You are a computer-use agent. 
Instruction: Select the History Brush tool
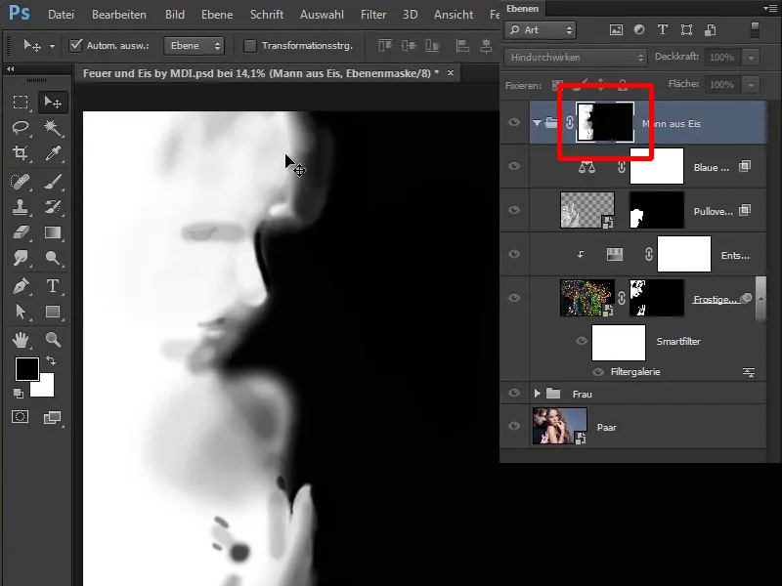[x=53, y=207]
